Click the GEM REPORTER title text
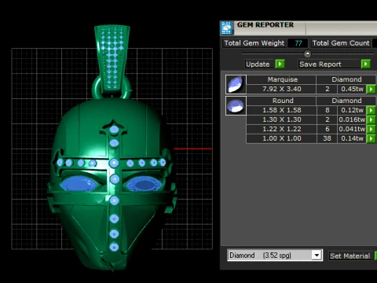Viewport: 377px width, 283px height. 265,25
